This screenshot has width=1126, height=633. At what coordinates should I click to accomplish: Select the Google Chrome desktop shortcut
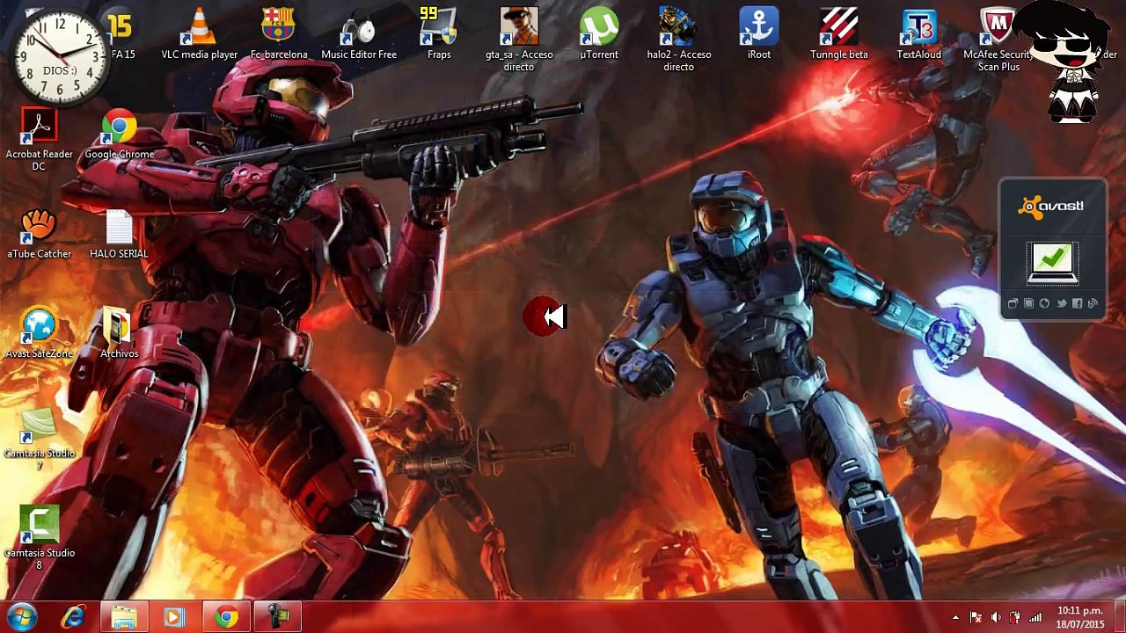pos(119,135)
